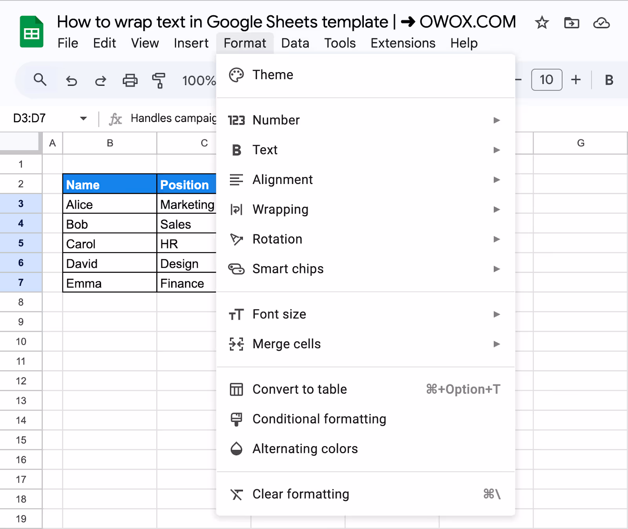The height and width of the screenshot is (529, 628).
Task: Click the Rotation icon
Action: [236, 239]
